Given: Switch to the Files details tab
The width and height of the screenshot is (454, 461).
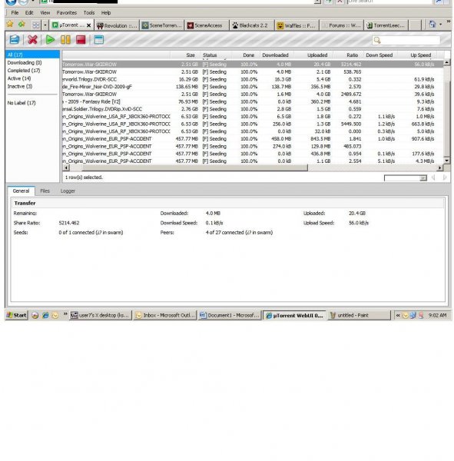Looking at the screenshot, I should tap(45, 191).
